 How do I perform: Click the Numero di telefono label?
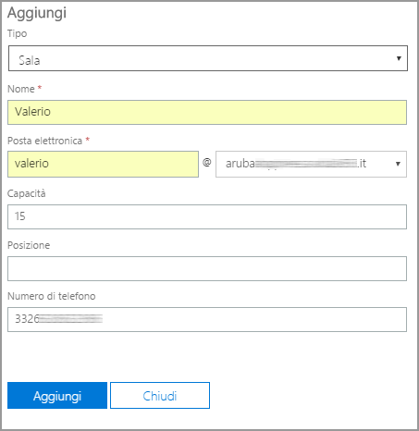pyautogui.click(x=52, y=296)
